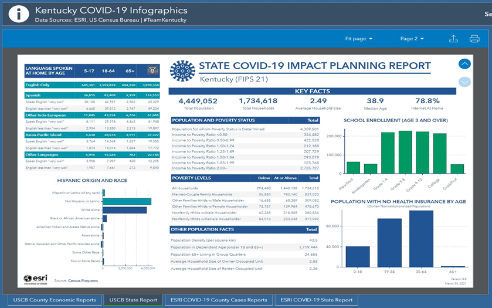Open the Fit page zoom dropdown

point(359,39)
